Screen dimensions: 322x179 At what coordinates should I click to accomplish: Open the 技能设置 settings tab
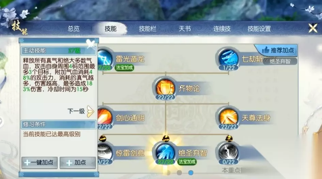(x=259, y=28)
